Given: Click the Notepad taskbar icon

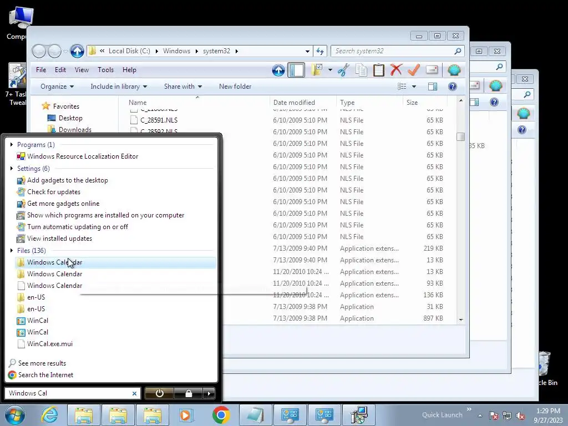Looking at the screenshot, I should click(255, 415).
